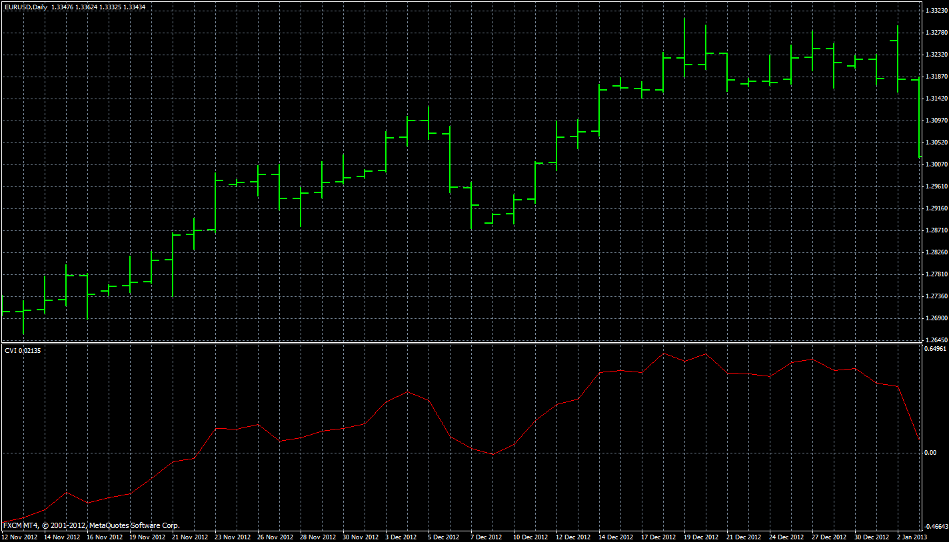Select the 12 Dec 2012 date label

pyautogui.click(x=574, y=537)
